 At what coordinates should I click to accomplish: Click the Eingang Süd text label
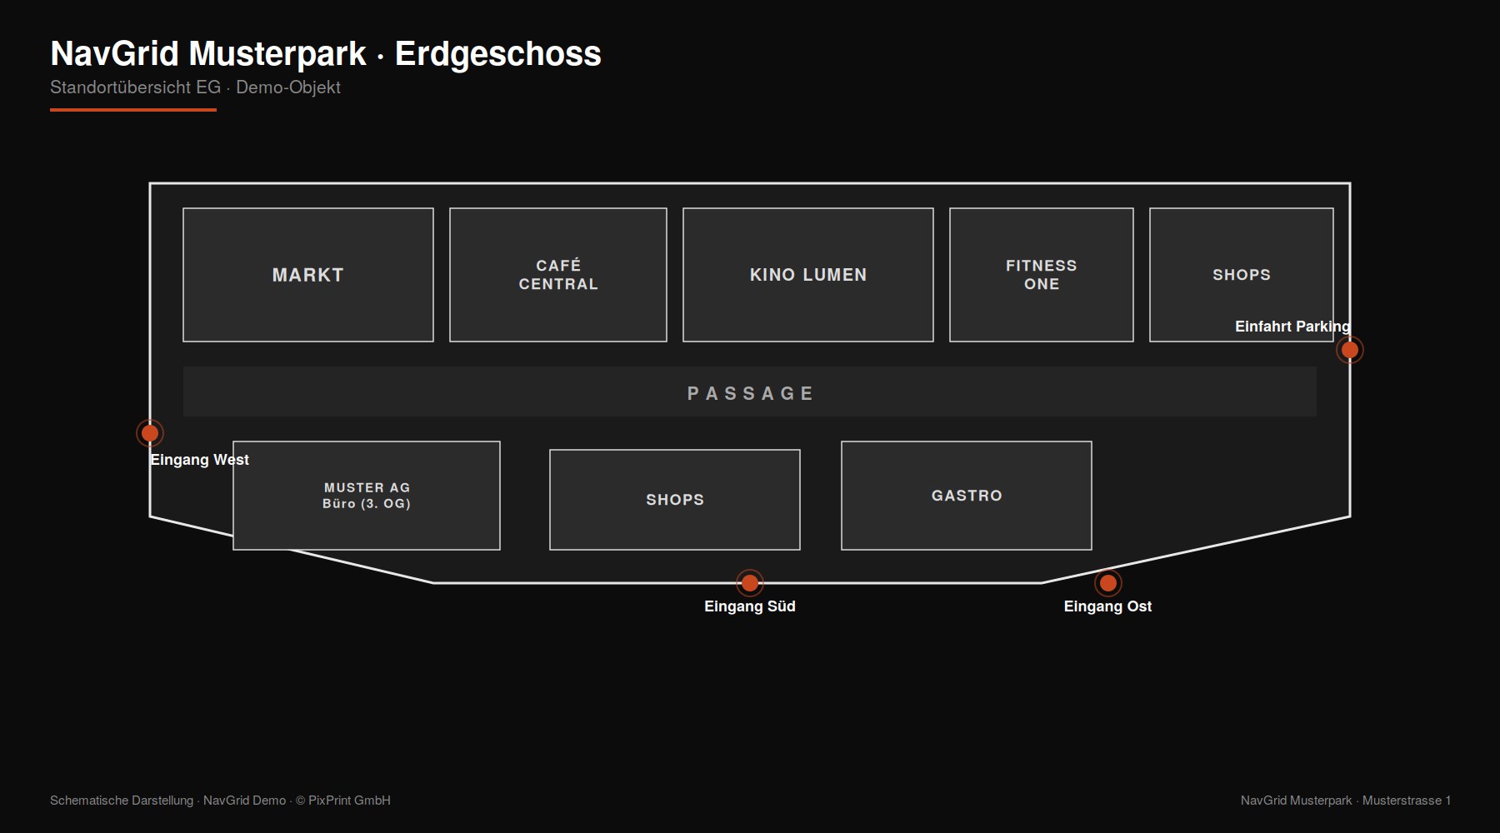tap(750, 606)
